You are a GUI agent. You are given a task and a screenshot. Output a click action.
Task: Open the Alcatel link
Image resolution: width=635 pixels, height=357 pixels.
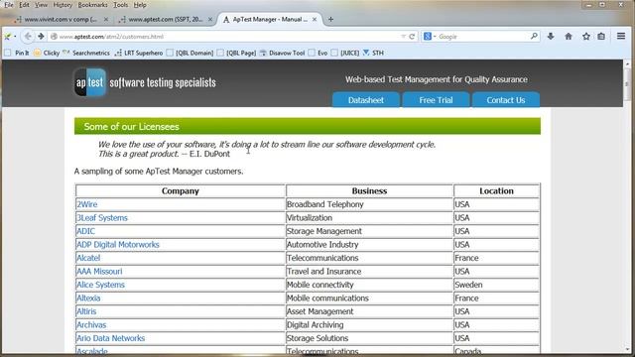coord(88,258)
